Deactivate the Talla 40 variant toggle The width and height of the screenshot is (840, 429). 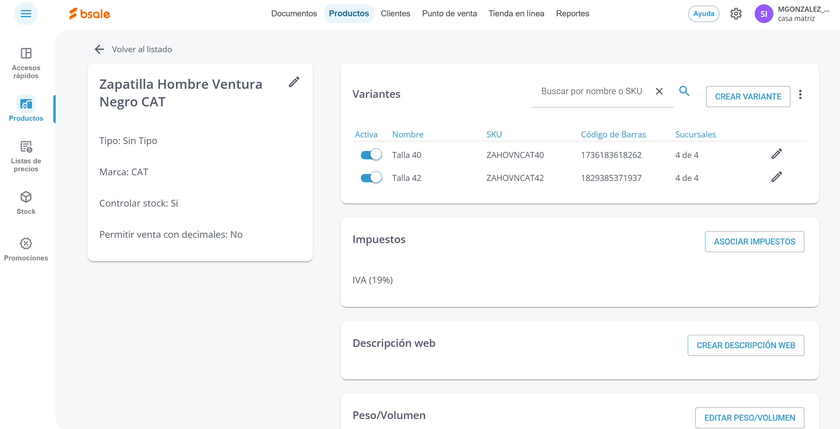tap(371, 155)
